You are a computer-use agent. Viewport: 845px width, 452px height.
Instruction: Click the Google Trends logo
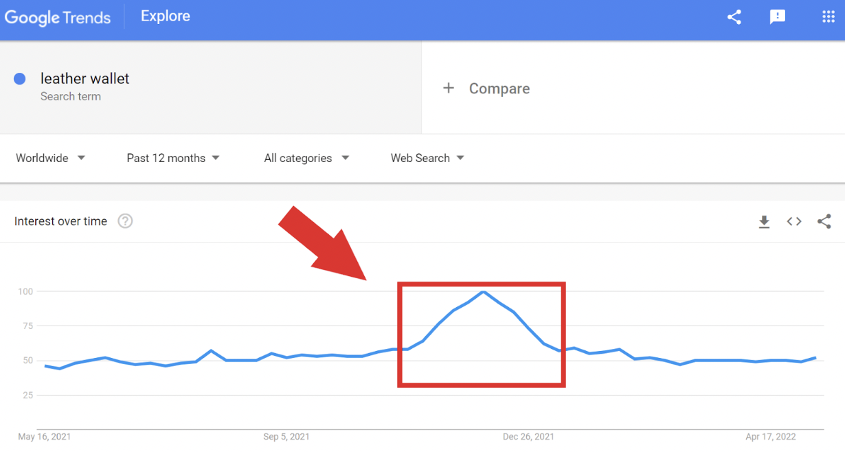point(58,17)
